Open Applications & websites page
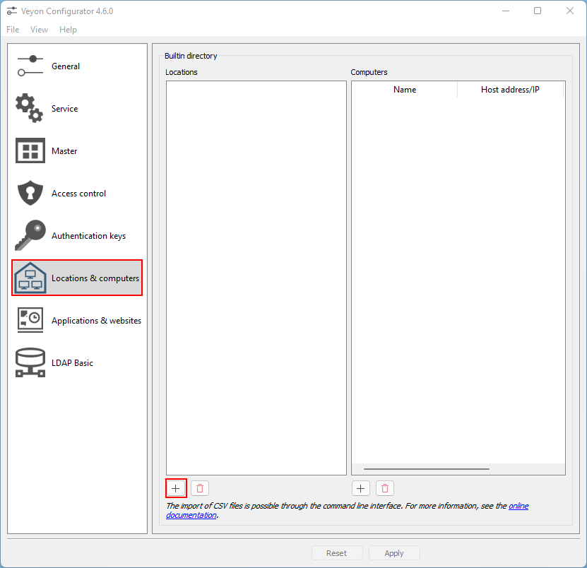Viewport: 587px width, 568px height. click(96, 321)
